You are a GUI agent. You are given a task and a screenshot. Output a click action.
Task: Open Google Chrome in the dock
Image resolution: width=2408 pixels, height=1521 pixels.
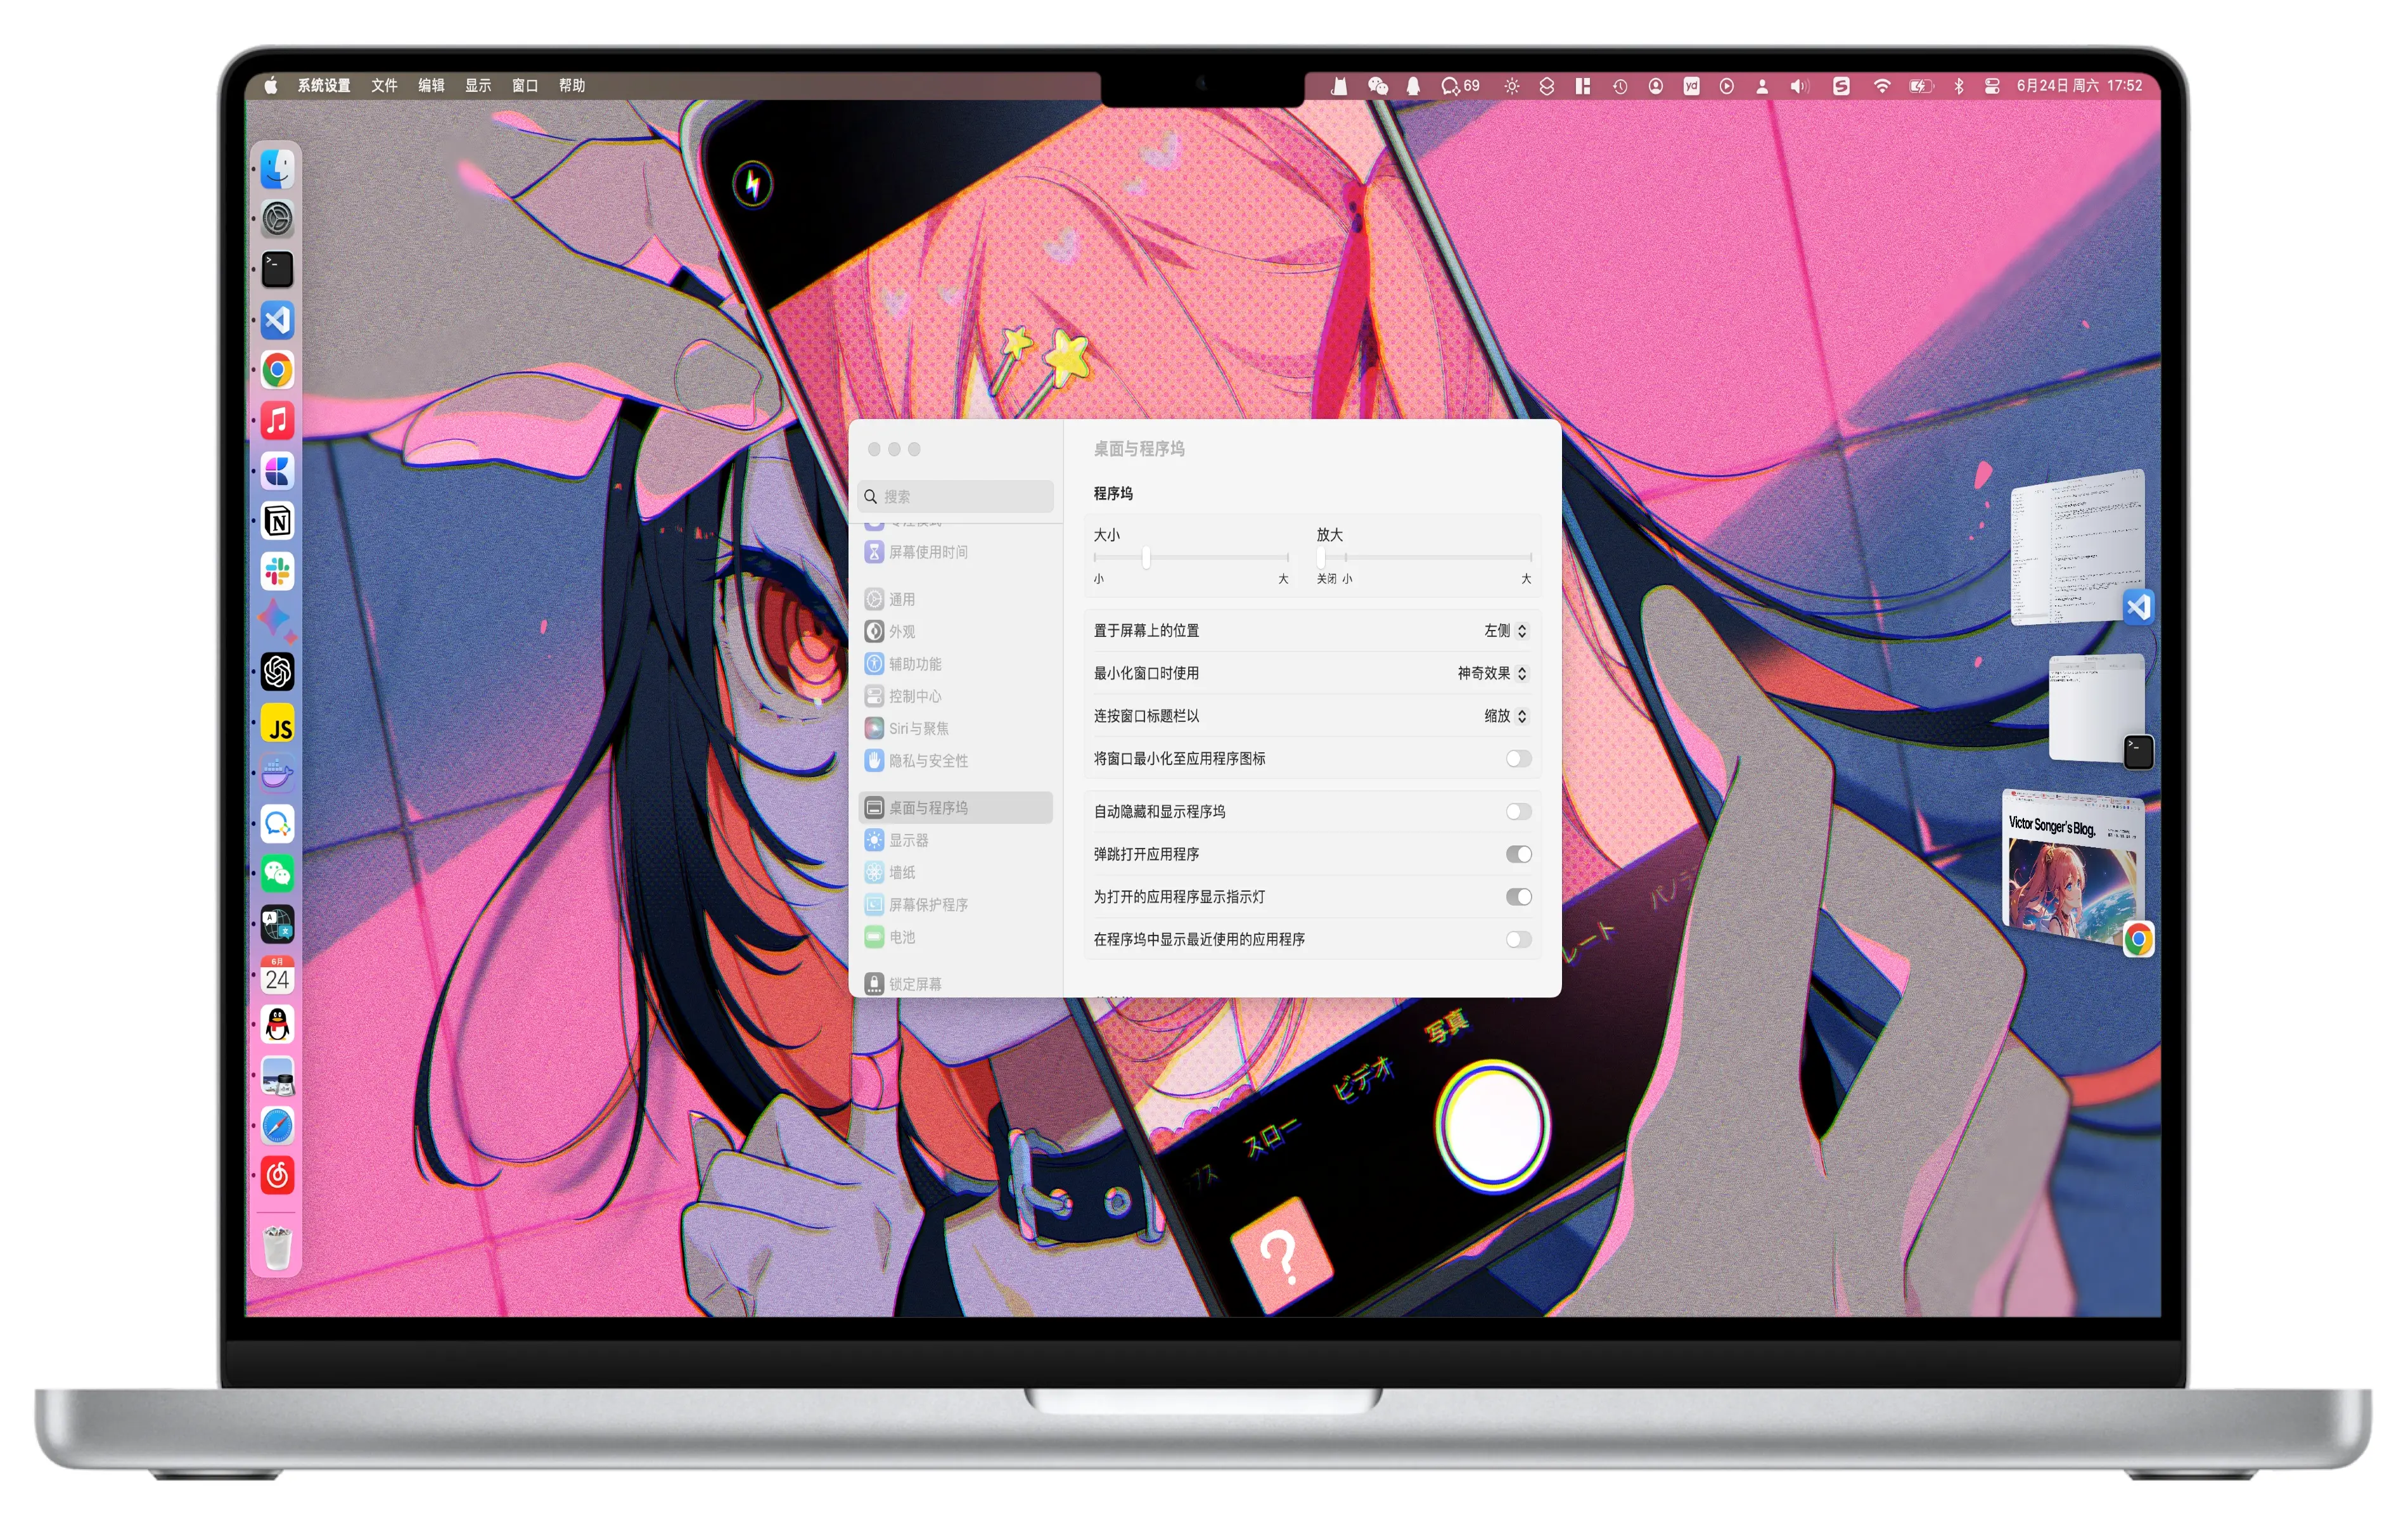[x=277, y=370]
